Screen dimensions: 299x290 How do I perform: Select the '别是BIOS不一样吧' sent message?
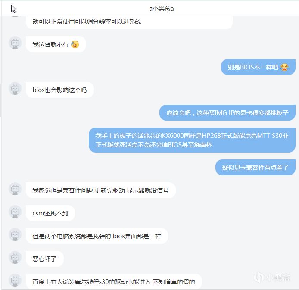pyautogui.click(x=258, y=67)
